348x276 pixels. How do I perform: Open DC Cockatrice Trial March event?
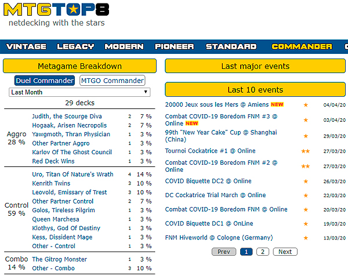click(x=215, y=195)
